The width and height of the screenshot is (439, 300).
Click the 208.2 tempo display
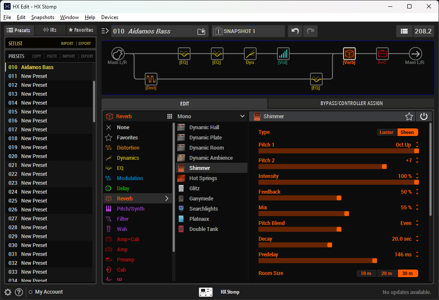(x=423, y=31)
